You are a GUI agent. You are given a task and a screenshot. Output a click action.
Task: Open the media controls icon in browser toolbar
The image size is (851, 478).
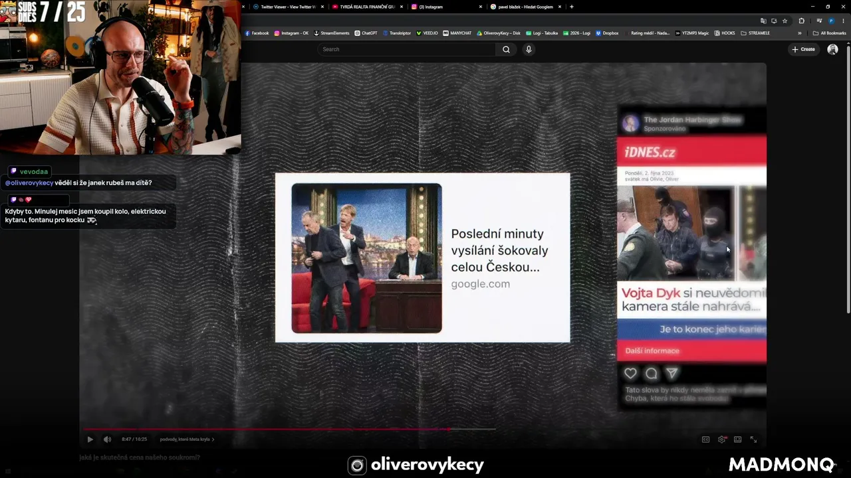[x=819, y=21]
